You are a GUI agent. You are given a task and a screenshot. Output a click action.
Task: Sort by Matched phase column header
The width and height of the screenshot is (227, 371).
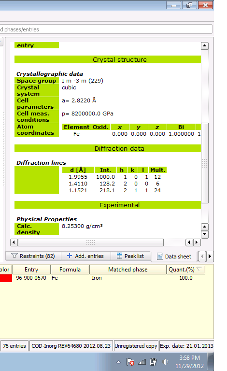128,270
